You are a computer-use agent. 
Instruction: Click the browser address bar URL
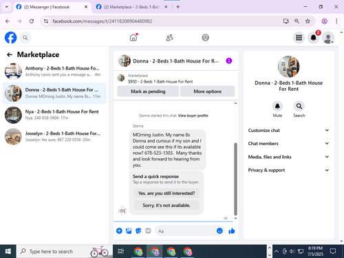click(x=103, y=21)
